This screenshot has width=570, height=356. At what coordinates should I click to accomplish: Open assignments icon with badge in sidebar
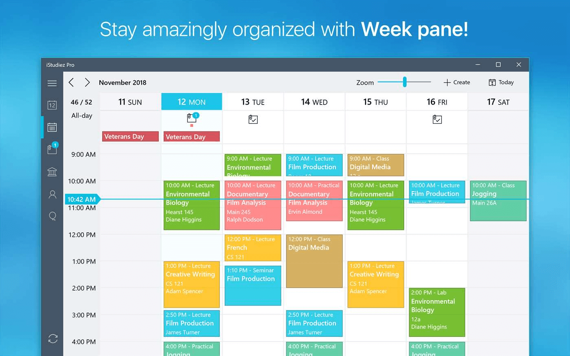(53, 148)
